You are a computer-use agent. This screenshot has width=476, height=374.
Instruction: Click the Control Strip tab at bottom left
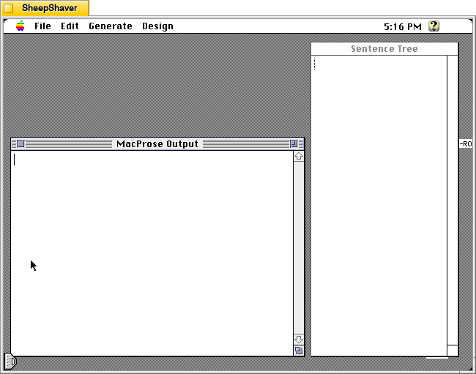click(x=10, y=362)
